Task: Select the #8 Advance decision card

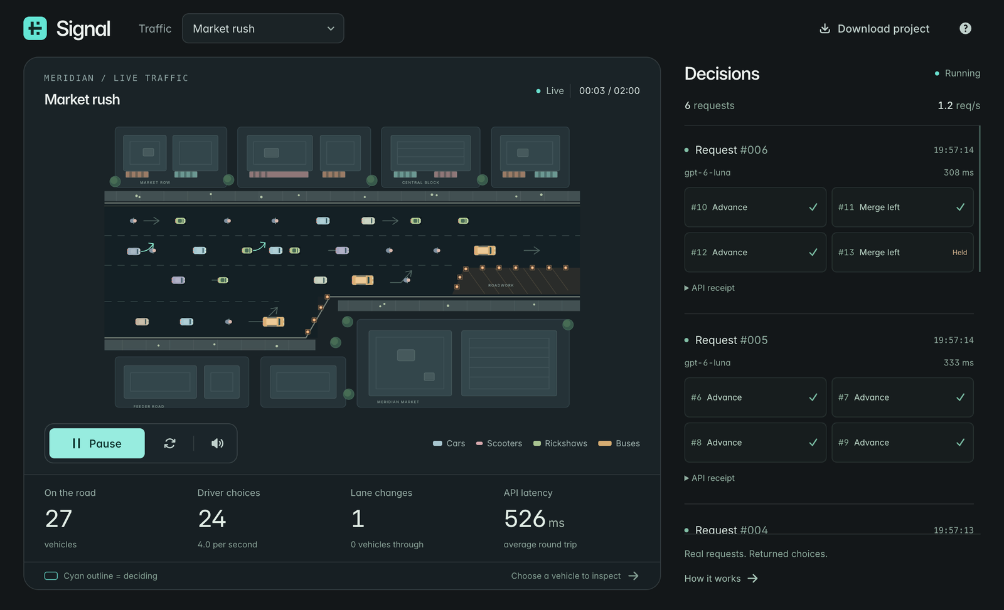Action: tap(755, 443)
